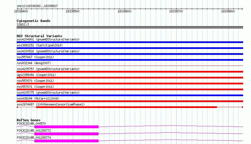Click the red bar under dgv2395n54
251x144 pixels.
[x=130, y=78]
